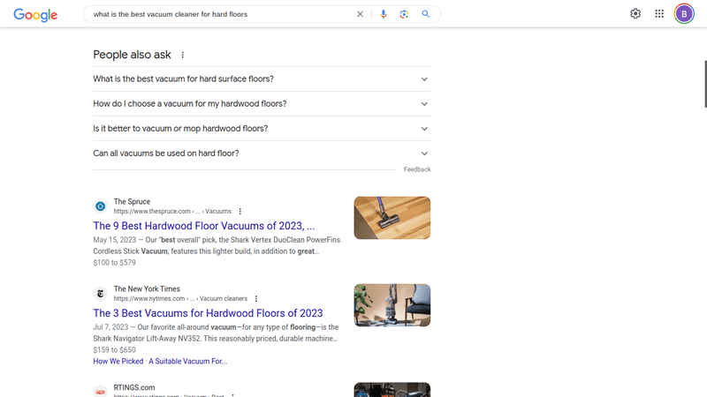This screenshot has height=397, width=707.
Task: Click the Feedback link under People also ask
Action: click(x=417, y=169)
